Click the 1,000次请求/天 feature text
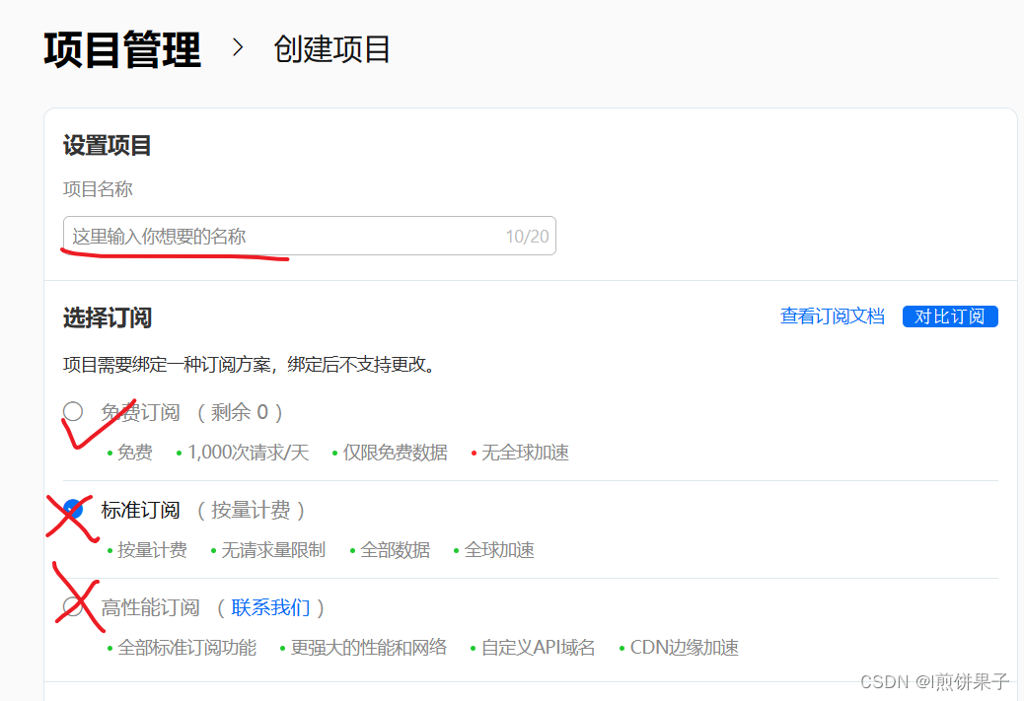Image resolution: width=1024 pixels, height=701 pixels. [249, 453]
